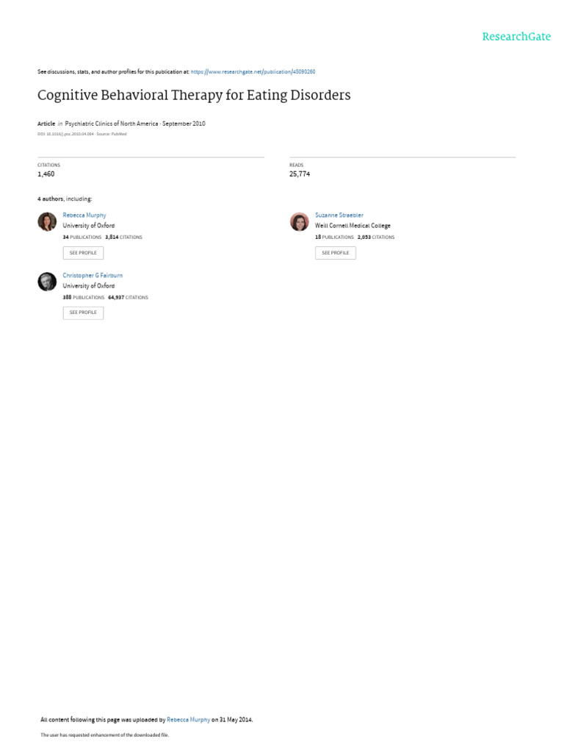Open the researchgate.net publication URL link

pyautogui.click(x=253, y=72)
